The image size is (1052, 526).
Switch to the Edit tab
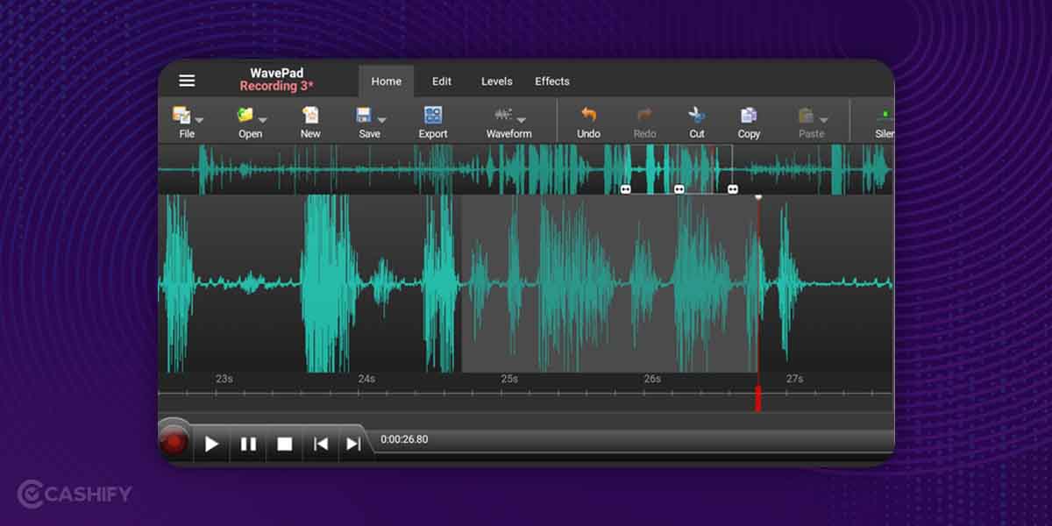(x=441, y=81)
